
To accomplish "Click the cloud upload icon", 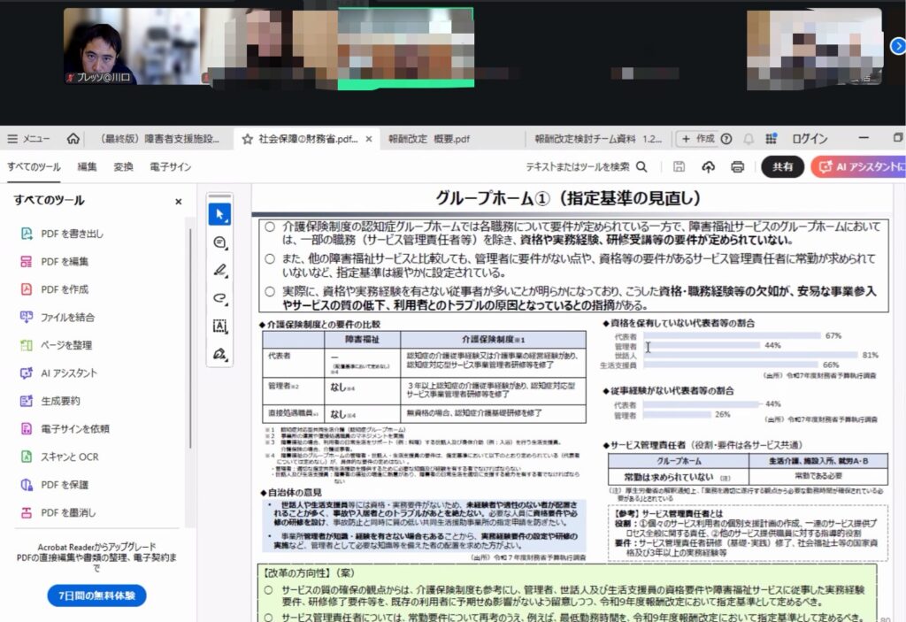I will [708, 166].
